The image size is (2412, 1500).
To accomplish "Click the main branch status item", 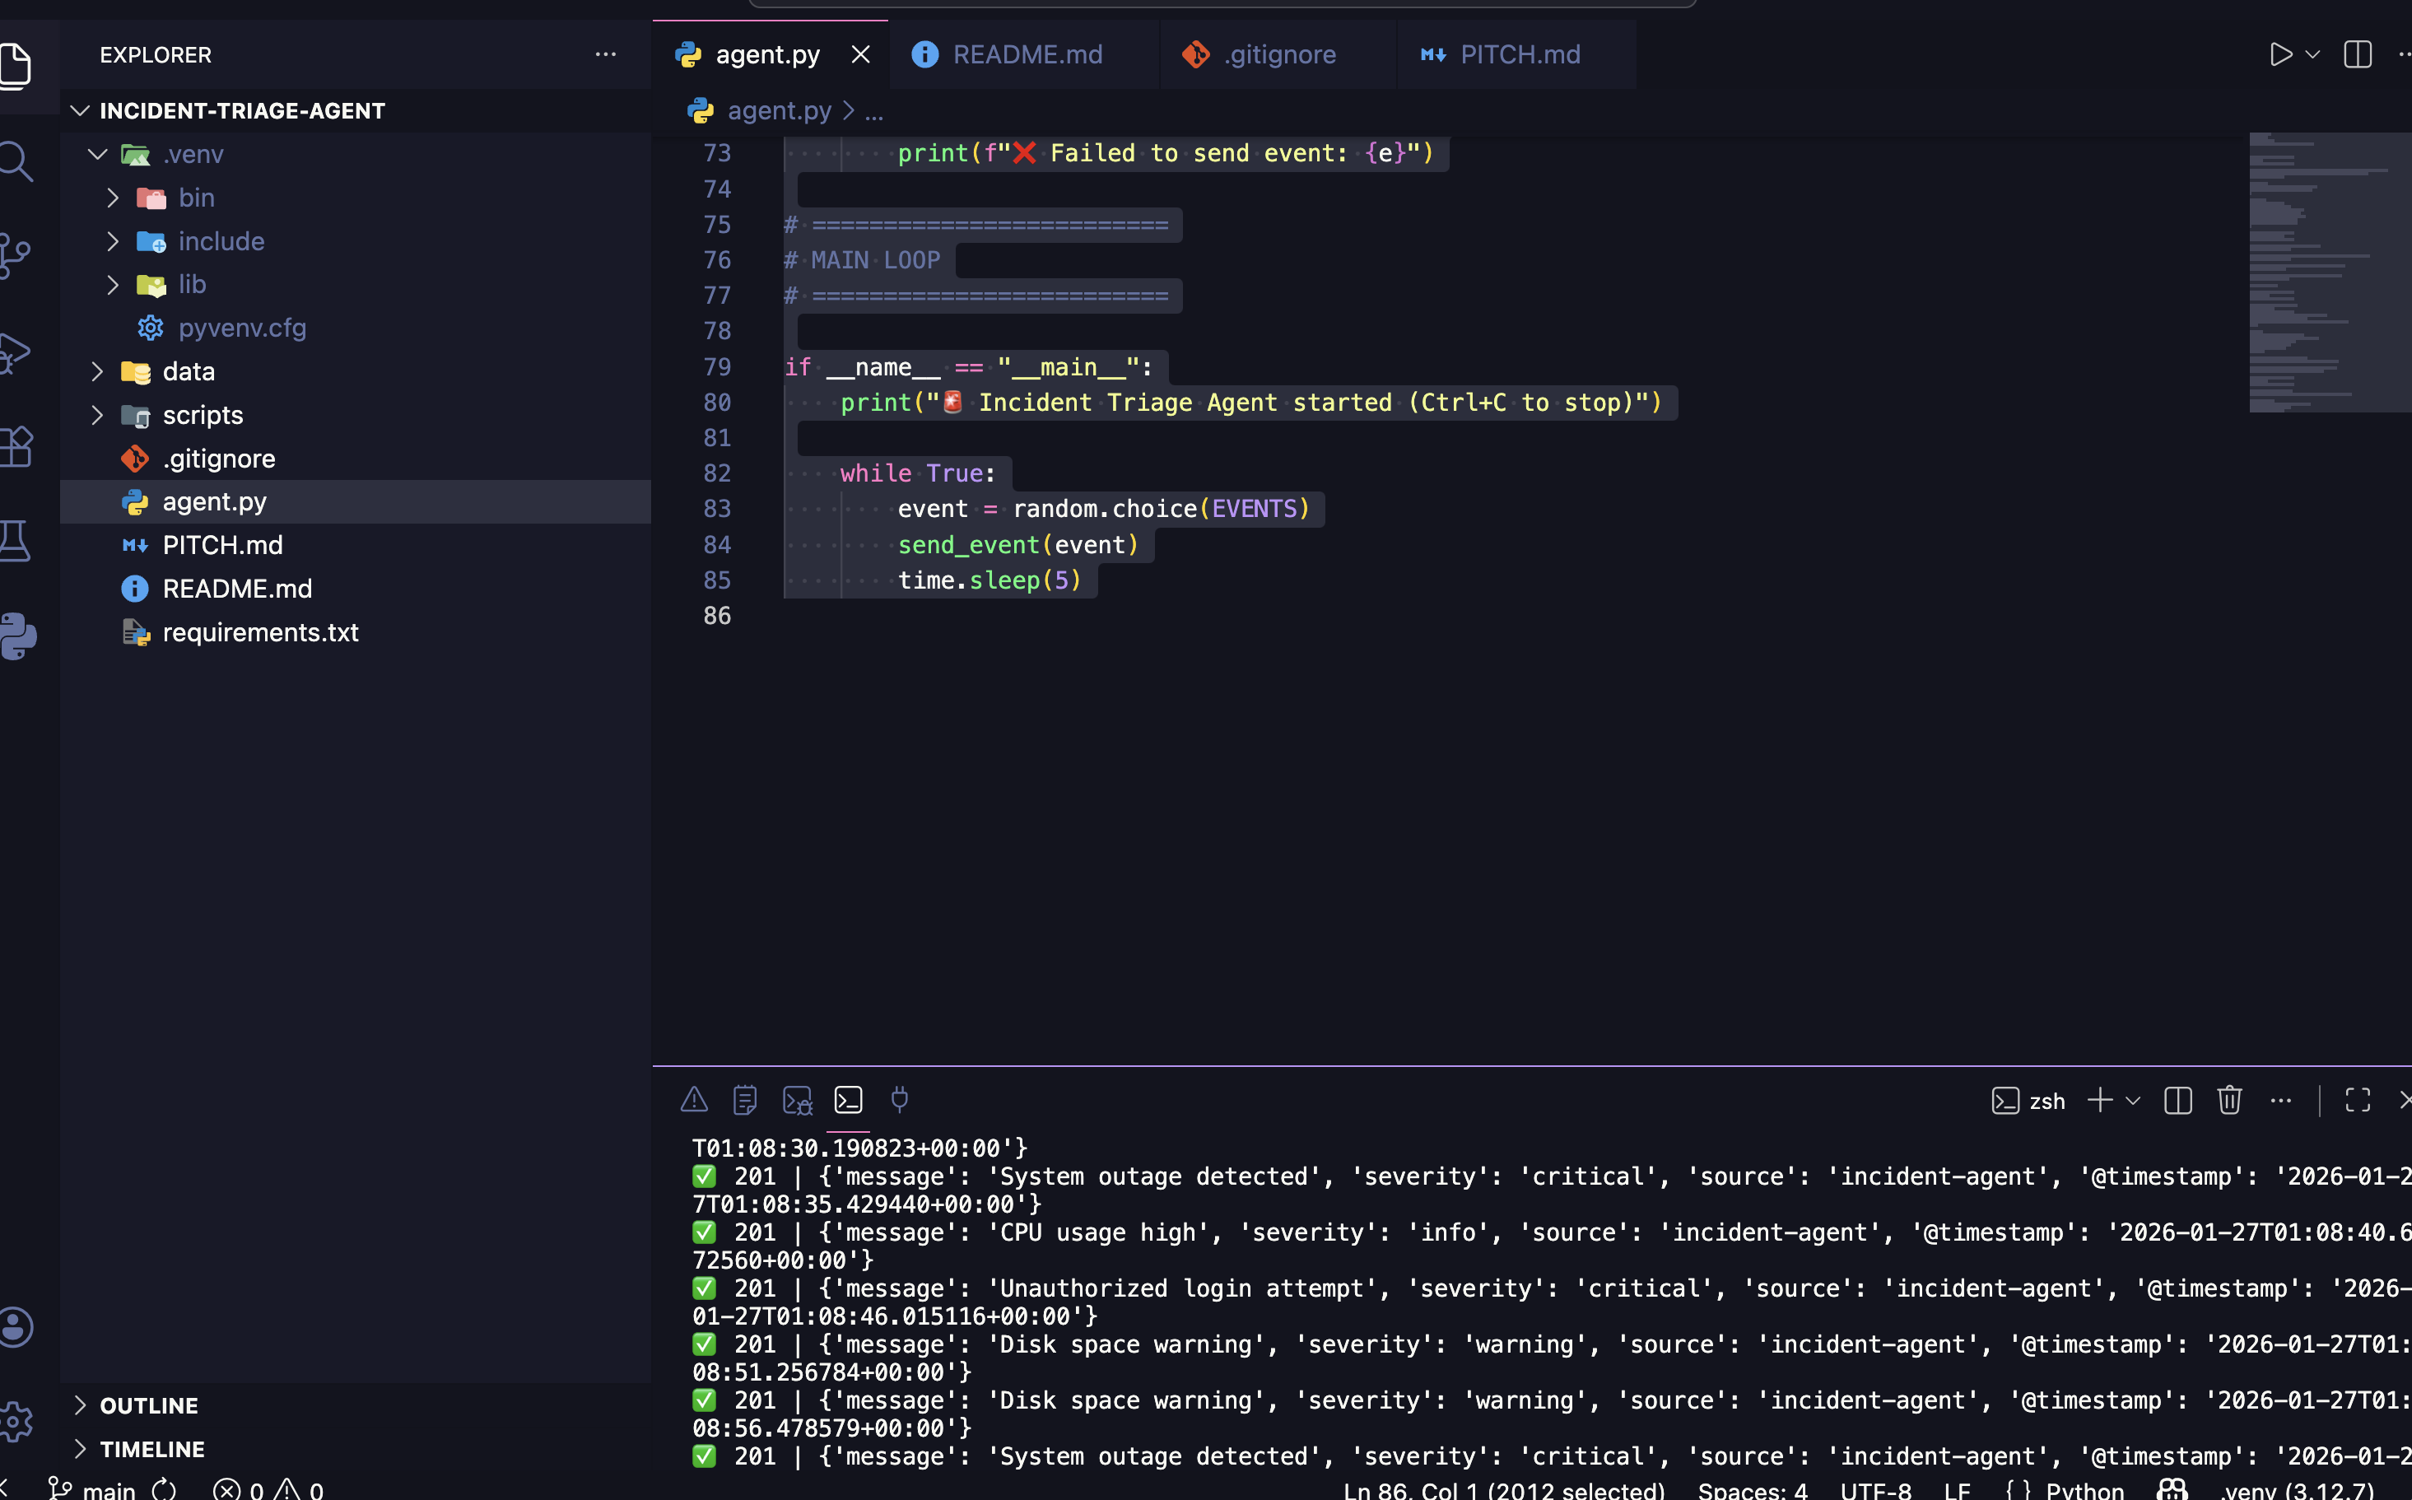I will 94,1489.
